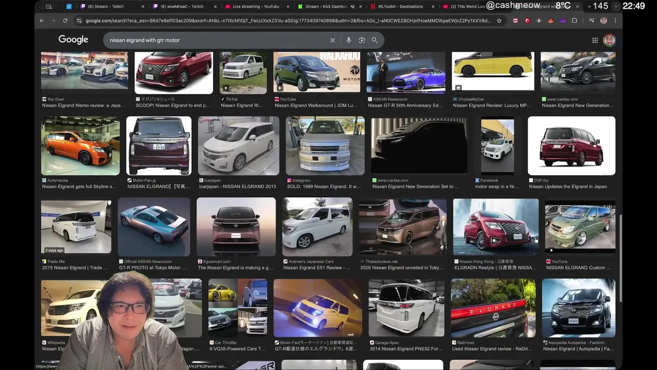Image resolution: width=657 pixels, height=370 pixels.
Task: Open the Google apps grid
Action: click(x=595, y=40)
